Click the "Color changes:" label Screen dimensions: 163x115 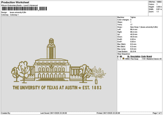pos(123,20)
